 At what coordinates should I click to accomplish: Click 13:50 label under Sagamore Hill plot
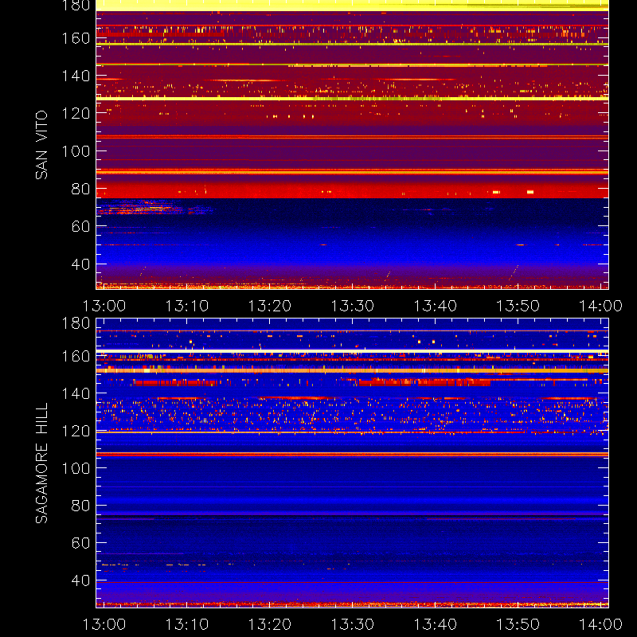pyautogui.click(x=518, y=624)
